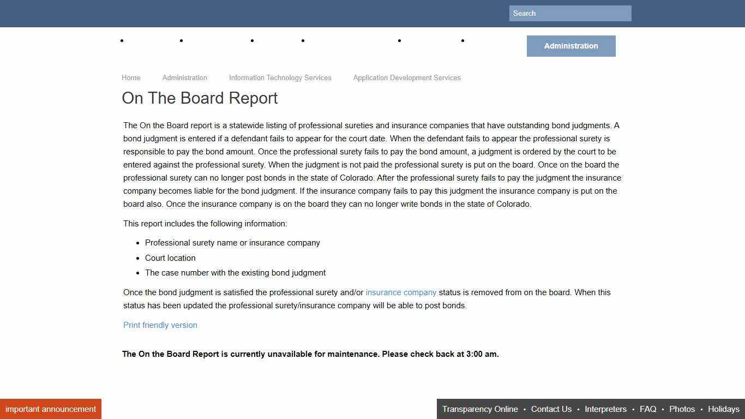Image resolution: width=745 pixels, height=419 pixels.
Task: Click the On The Board Report page heading
Action: coord(200,98)
